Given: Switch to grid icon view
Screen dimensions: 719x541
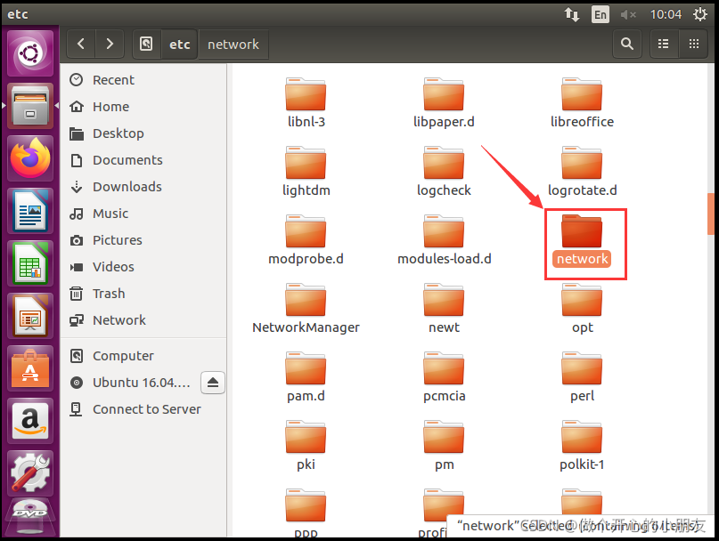Looking at the screenshot, I should click(694, 44).
